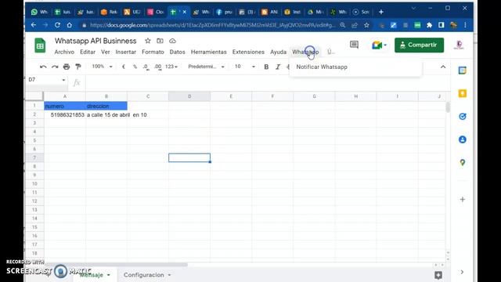
Task: Decrease decimal places
Action: click(146, 67)
